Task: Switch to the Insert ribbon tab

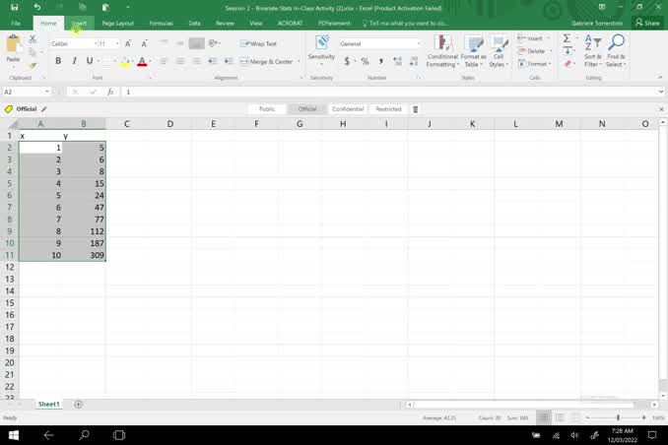Action: [x=79, y=23]
